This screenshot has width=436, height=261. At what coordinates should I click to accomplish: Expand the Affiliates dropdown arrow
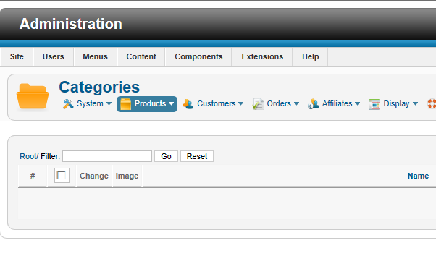pos(357,104)
